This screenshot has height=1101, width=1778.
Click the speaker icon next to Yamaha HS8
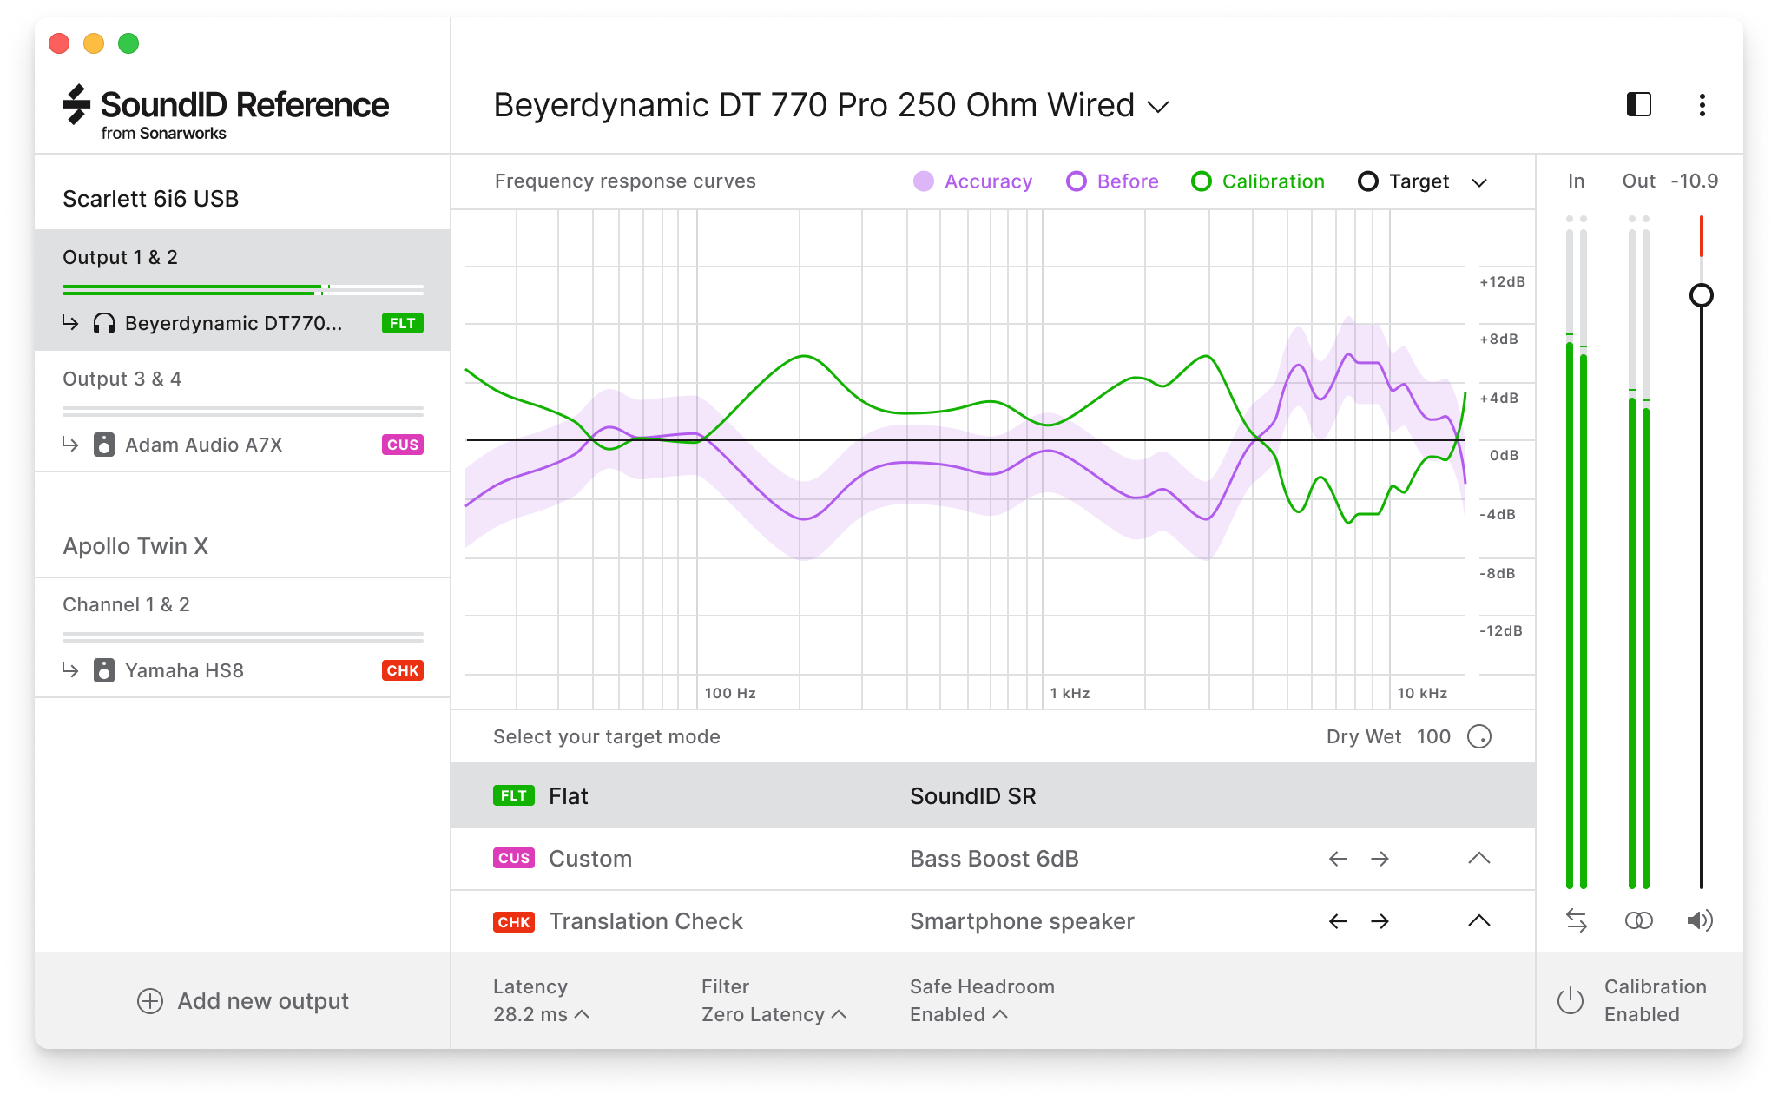tap(104, 670)
